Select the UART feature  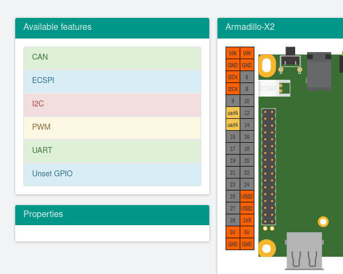pos(112,151)
